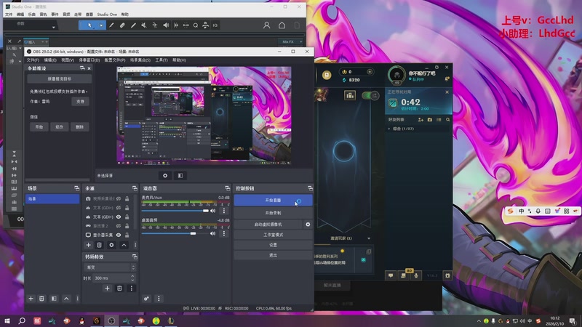Open virtual camera settings gear icon
This screenshot has height=327, width=582.
(308, 225)
